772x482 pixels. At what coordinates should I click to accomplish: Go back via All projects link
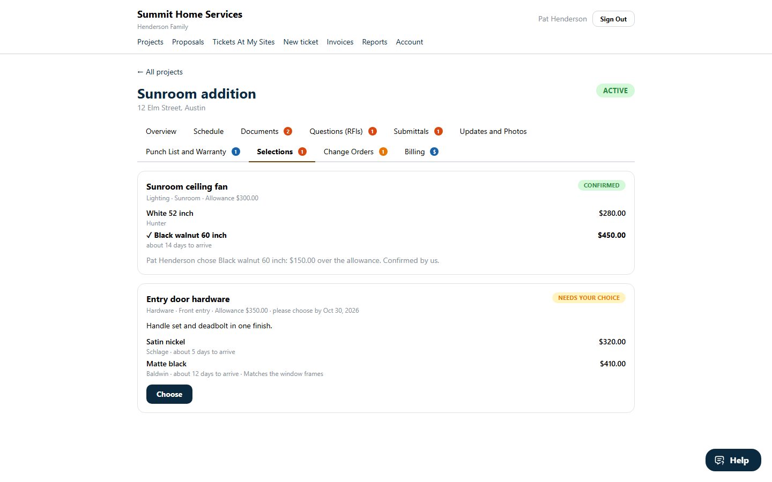click(160, 72)
